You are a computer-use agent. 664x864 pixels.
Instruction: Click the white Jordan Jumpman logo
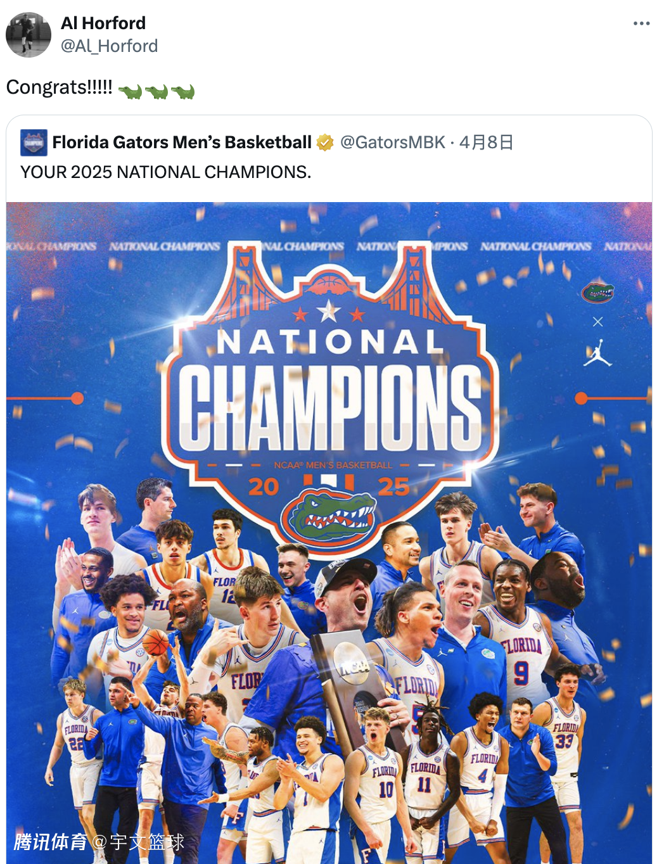pos(597,353)
